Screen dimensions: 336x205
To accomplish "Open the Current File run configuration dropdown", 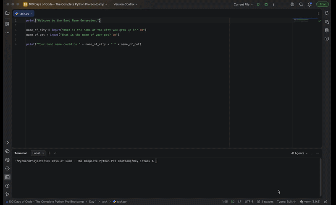I will tap(243, 4).
